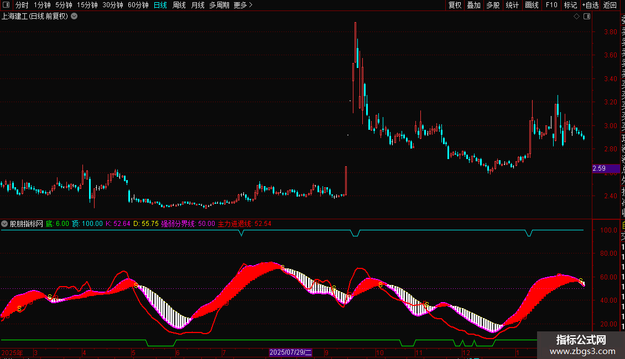Click the 顶: 100.00 indicator value
Image resolution: width=625 pixels, height=359 pixels.
point(87,224)
